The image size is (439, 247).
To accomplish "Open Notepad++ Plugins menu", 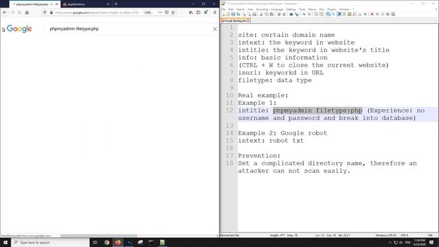I will point(332,9).
